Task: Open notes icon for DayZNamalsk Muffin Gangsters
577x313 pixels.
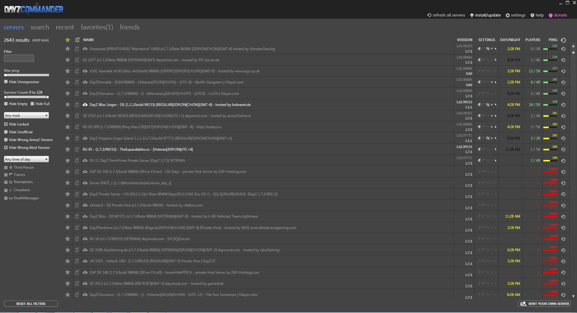Action: (x=77, y=82)
